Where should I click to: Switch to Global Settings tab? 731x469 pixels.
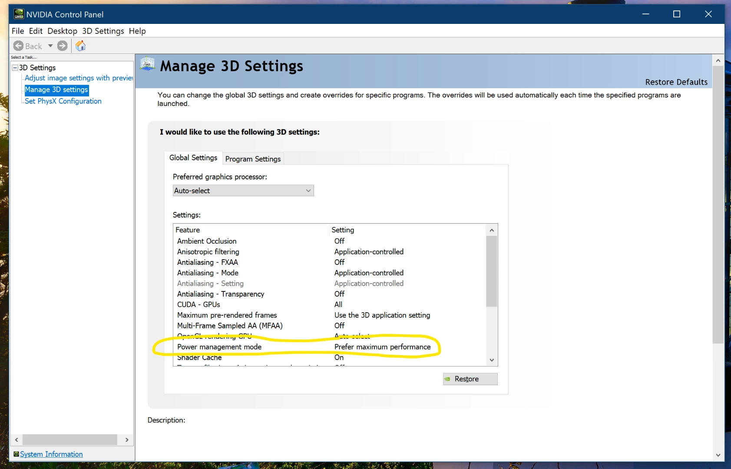[x=193, y=158]
